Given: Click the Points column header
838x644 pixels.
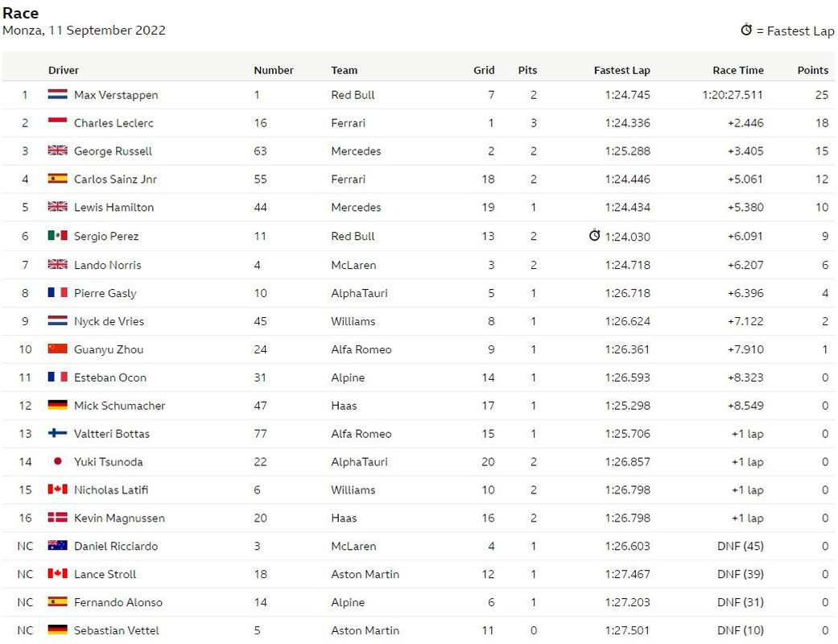Looking at the screenshot, I should (x=813, y=70).
